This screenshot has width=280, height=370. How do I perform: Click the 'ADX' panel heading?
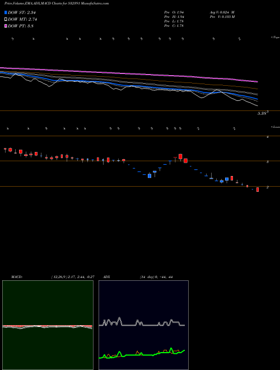106,277
